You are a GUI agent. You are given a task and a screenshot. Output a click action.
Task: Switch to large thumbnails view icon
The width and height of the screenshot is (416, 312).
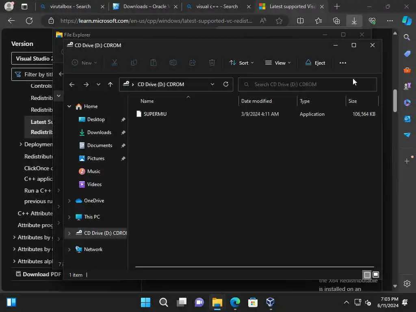pos(376,275)
